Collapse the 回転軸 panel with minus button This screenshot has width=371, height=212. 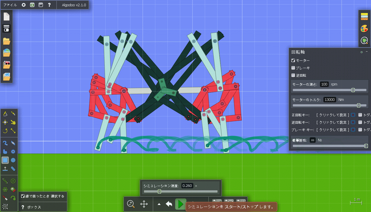click(x=367, y=52)
